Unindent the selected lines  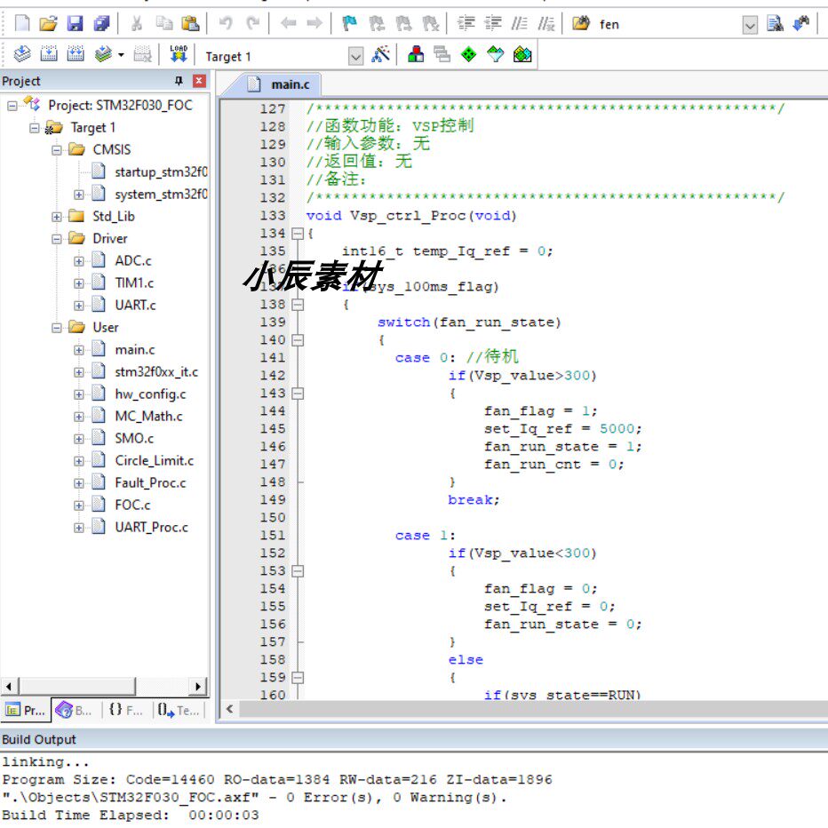point(493,24)
